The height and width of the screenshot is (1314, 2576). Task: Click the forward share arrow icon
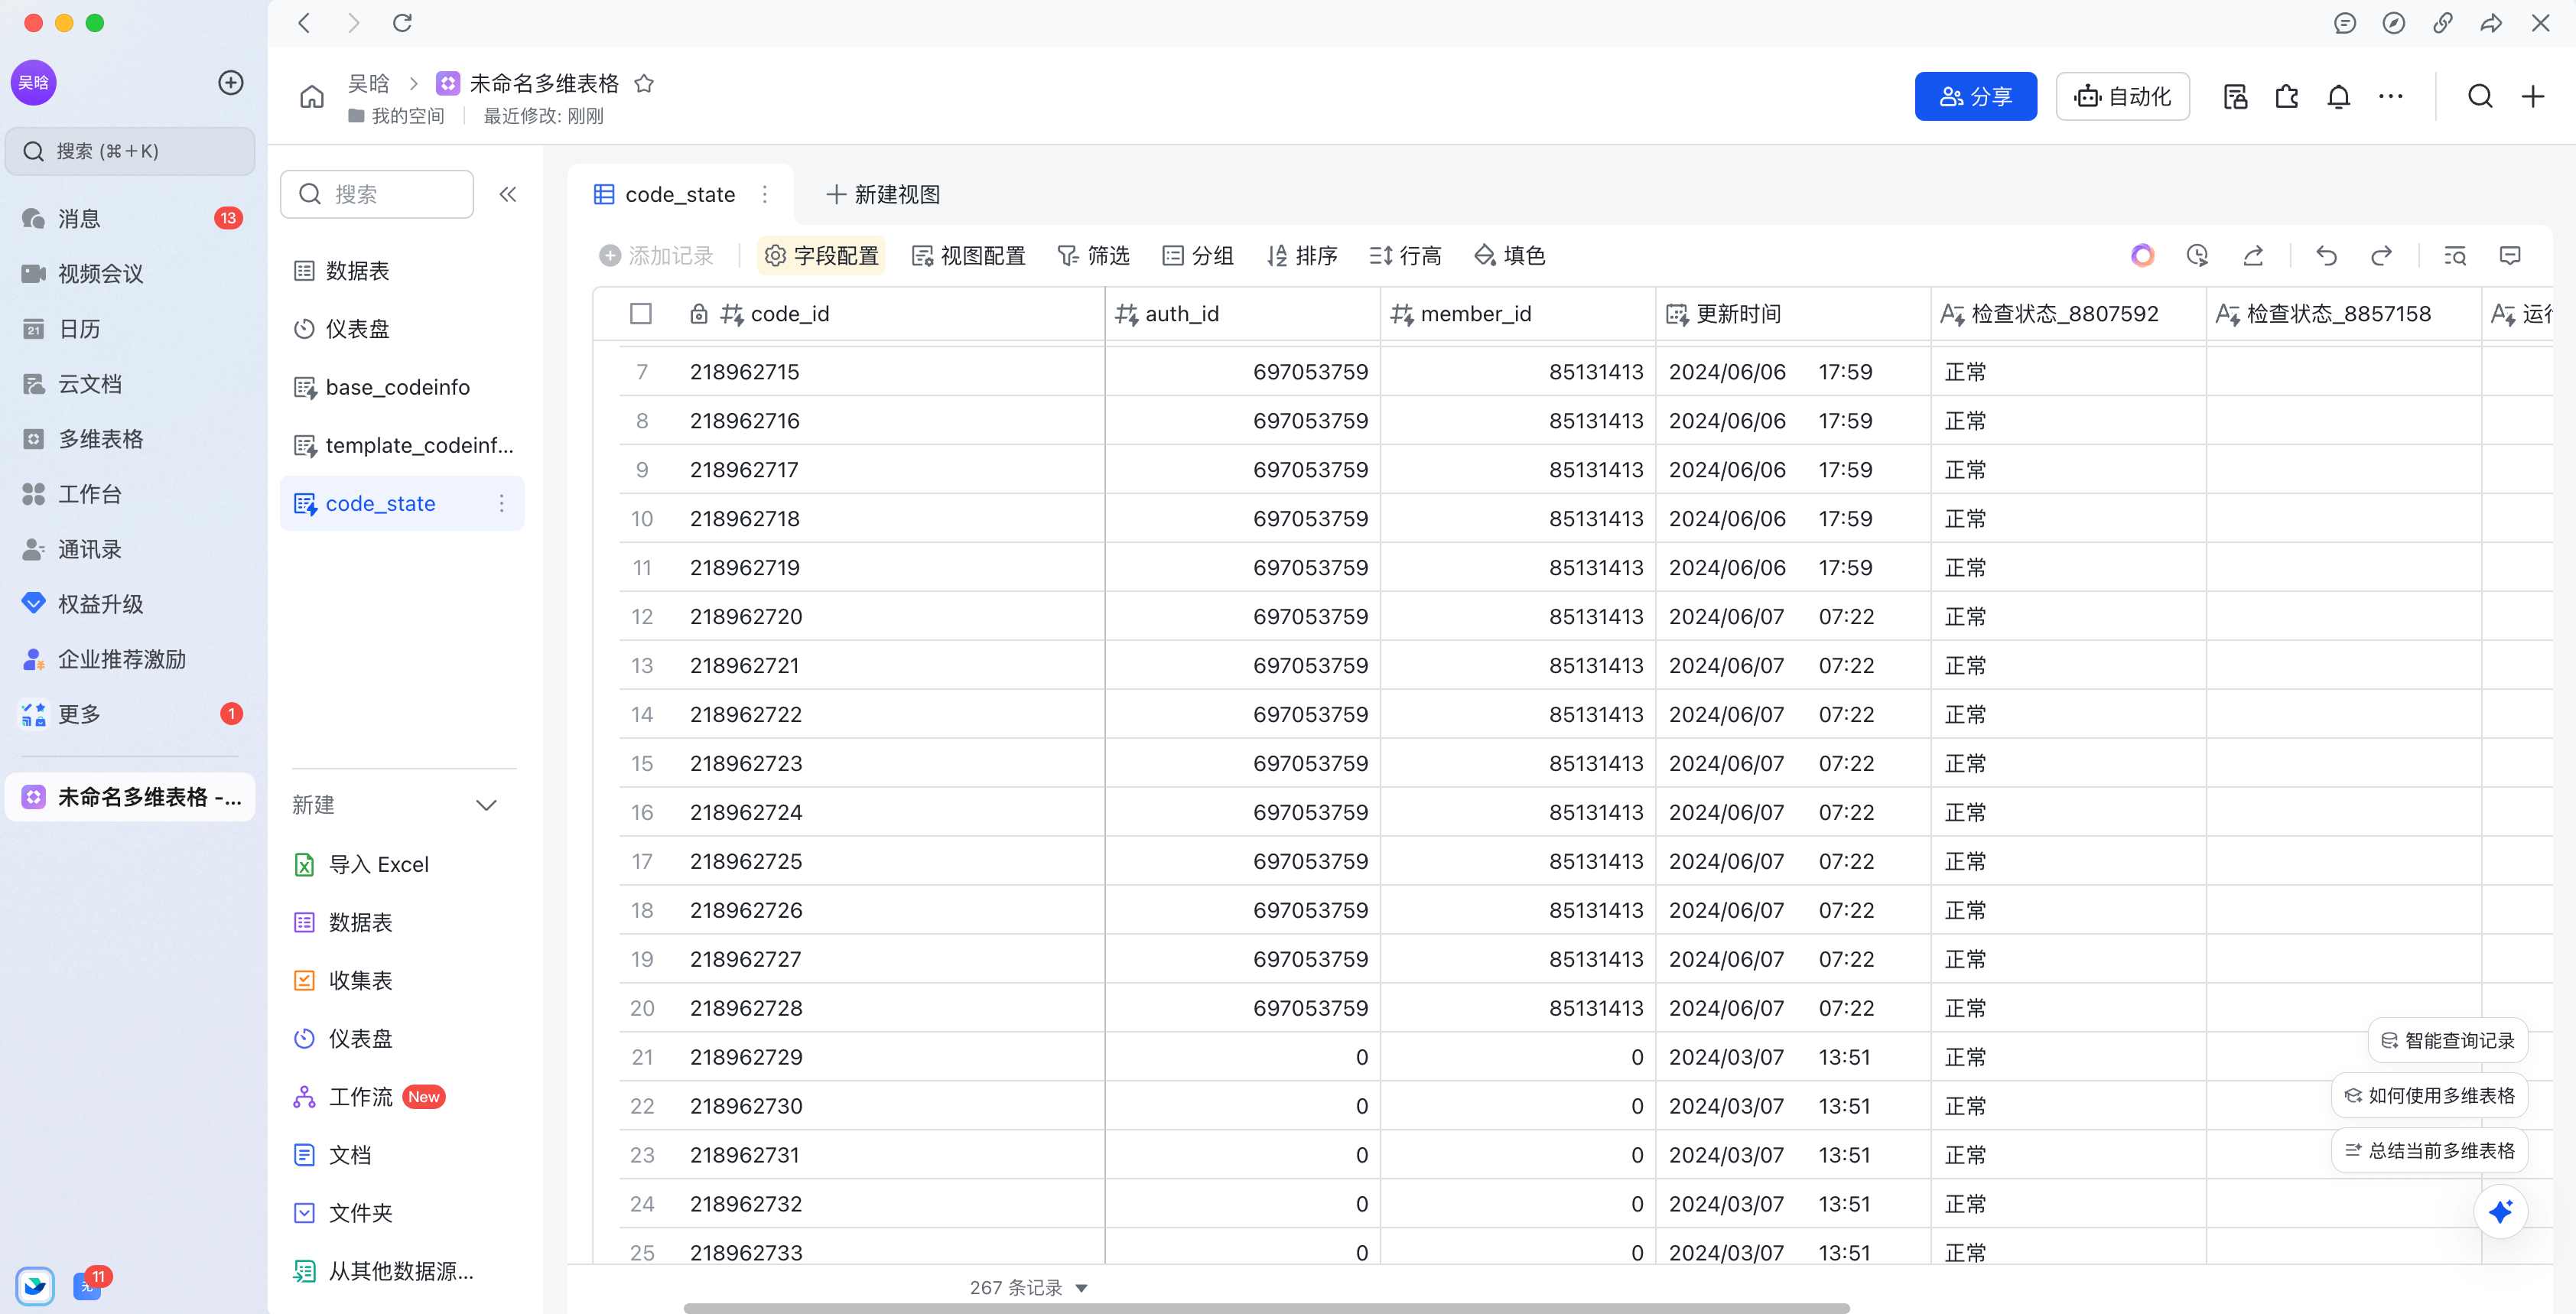[2491, 22]
